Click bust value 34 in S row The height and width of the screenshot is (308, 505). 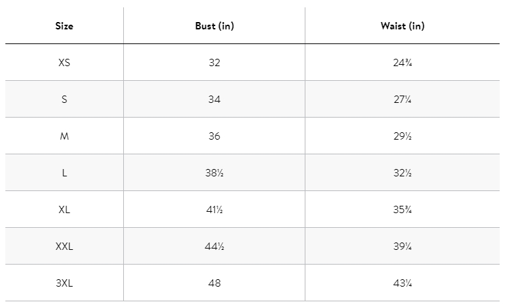tap(214, 100)
